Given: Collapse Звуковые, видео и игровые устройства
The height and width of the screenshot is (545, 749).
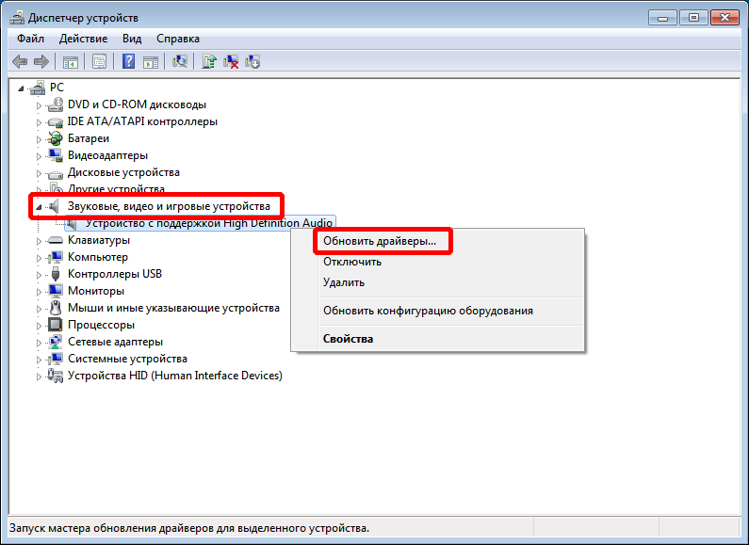Looking at the screenshot, I should [x=39, y=207].
